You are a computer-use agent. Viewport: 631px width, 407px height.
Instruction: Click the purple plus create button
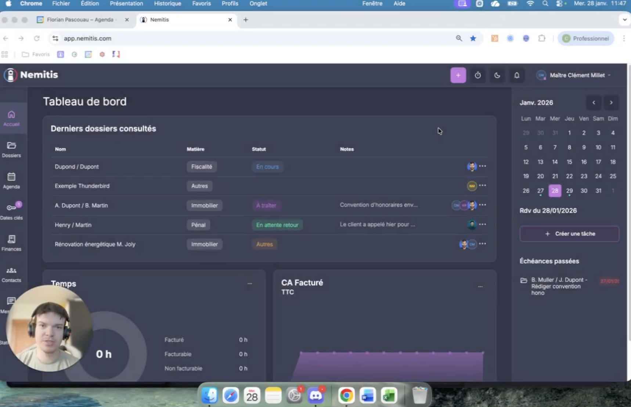[x=458, y=75]
